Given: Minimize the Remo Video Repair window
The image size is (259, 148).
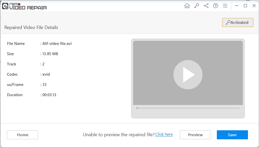Looking at the screenshot, I should tap(237, 6).
